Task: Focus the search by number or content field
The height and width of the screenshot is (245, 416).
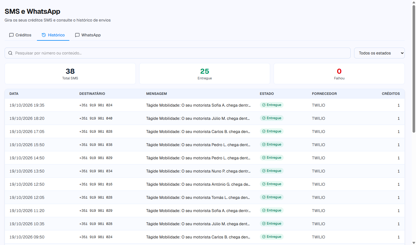Action: [x=178, y=53]
